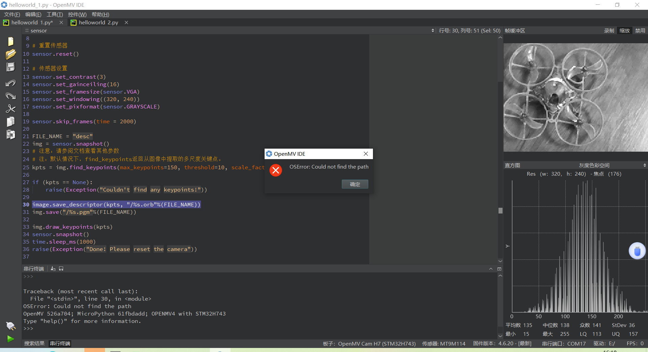Click the 直方图 panel title
The image size is (648, 352).
[512, 165]
